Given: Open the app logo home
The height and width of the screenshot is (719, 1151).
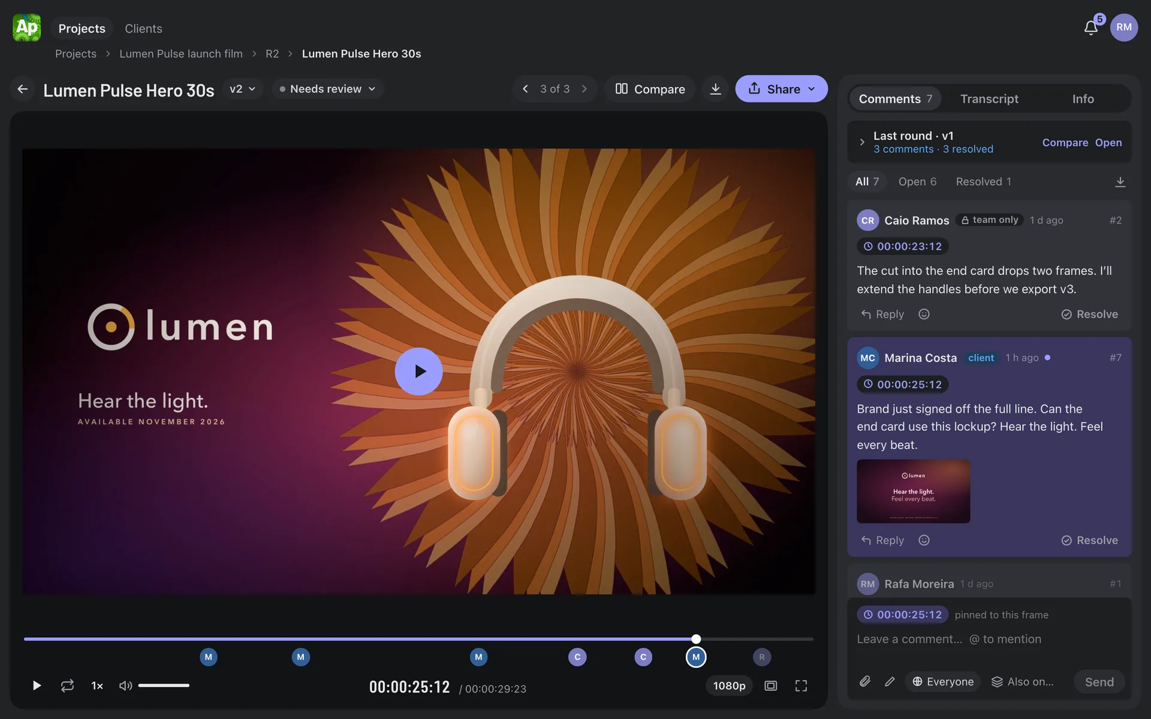Looking at the screenshot, I should (27, 28).
